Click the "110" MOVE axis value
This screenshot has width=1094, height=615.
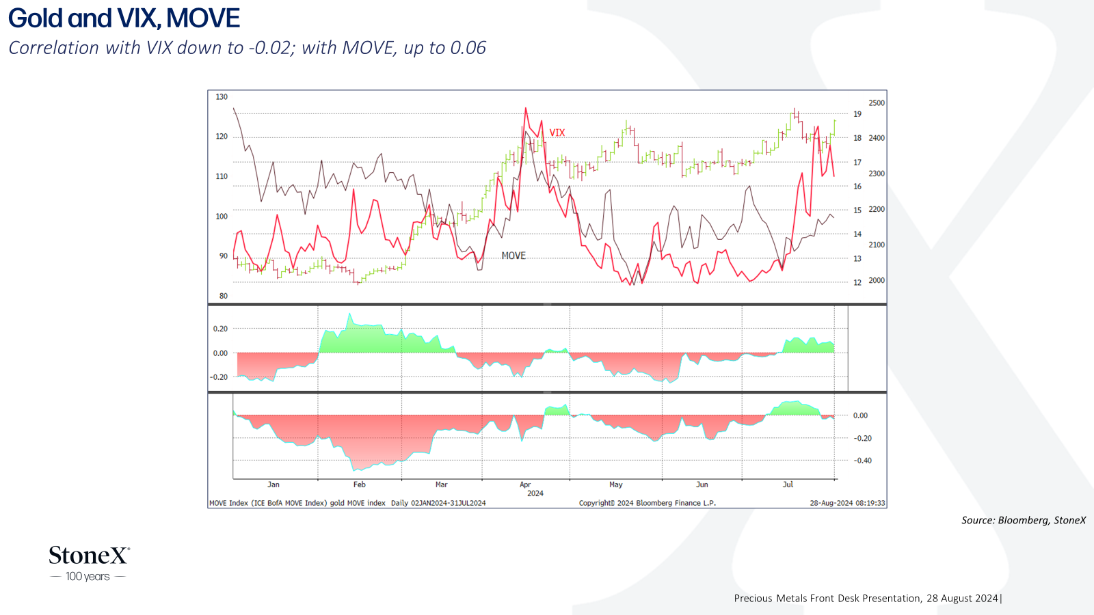click(x=222, y=176)
